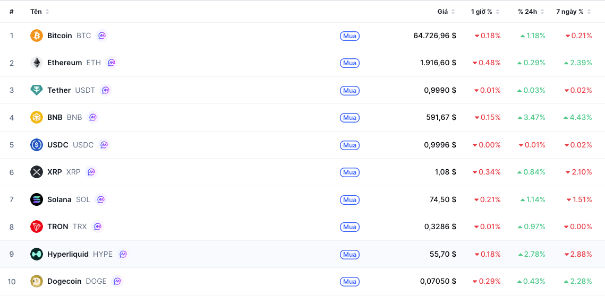Open the chat bubble icon beside TRON TRX
This screenshot has height=296, width=605.
pos(98,227)
